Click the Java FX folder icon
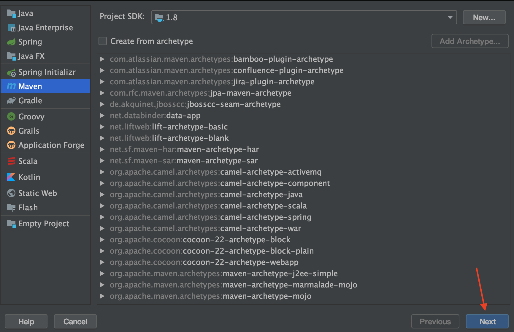514x332 pixels. (11, 56)
